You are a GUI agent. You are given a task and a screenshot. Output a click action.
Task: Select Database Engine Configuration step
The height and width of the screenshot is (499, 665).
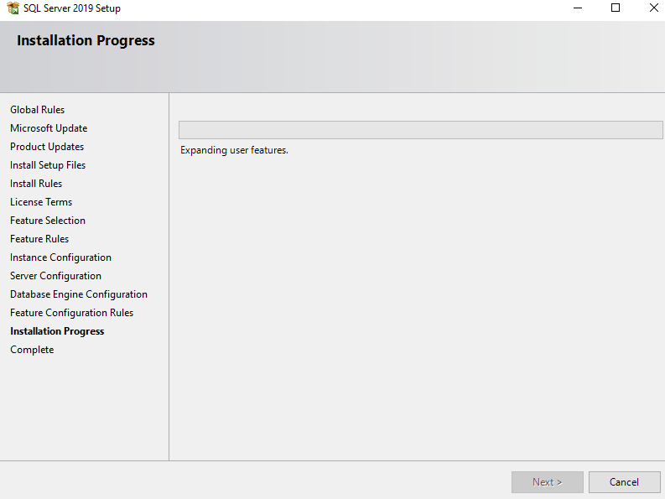point(79,294)
